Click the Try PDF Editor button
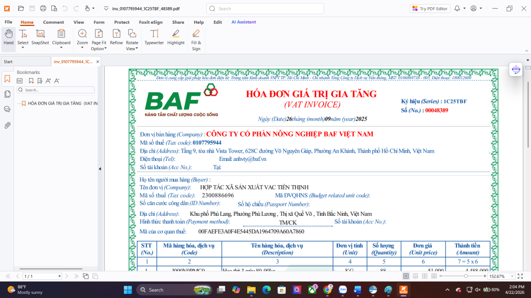Screen dimensions: 531x298 point(430,9)
